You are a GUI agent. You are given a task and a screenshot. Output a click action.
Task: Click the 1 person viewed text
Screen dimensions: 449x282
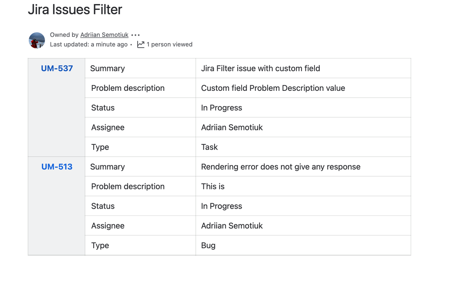point(170,45)
